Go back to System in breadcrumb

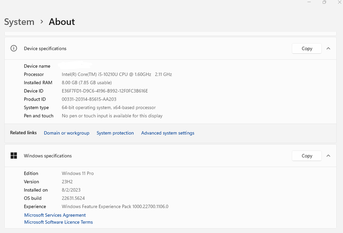tap(19, 22)
